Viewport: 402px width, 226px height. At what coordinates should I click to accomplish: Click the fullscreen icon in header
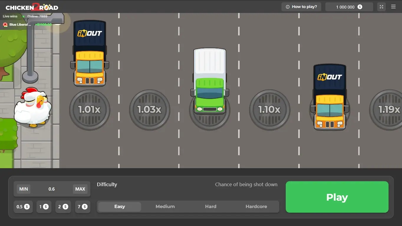tap(381, 7)
